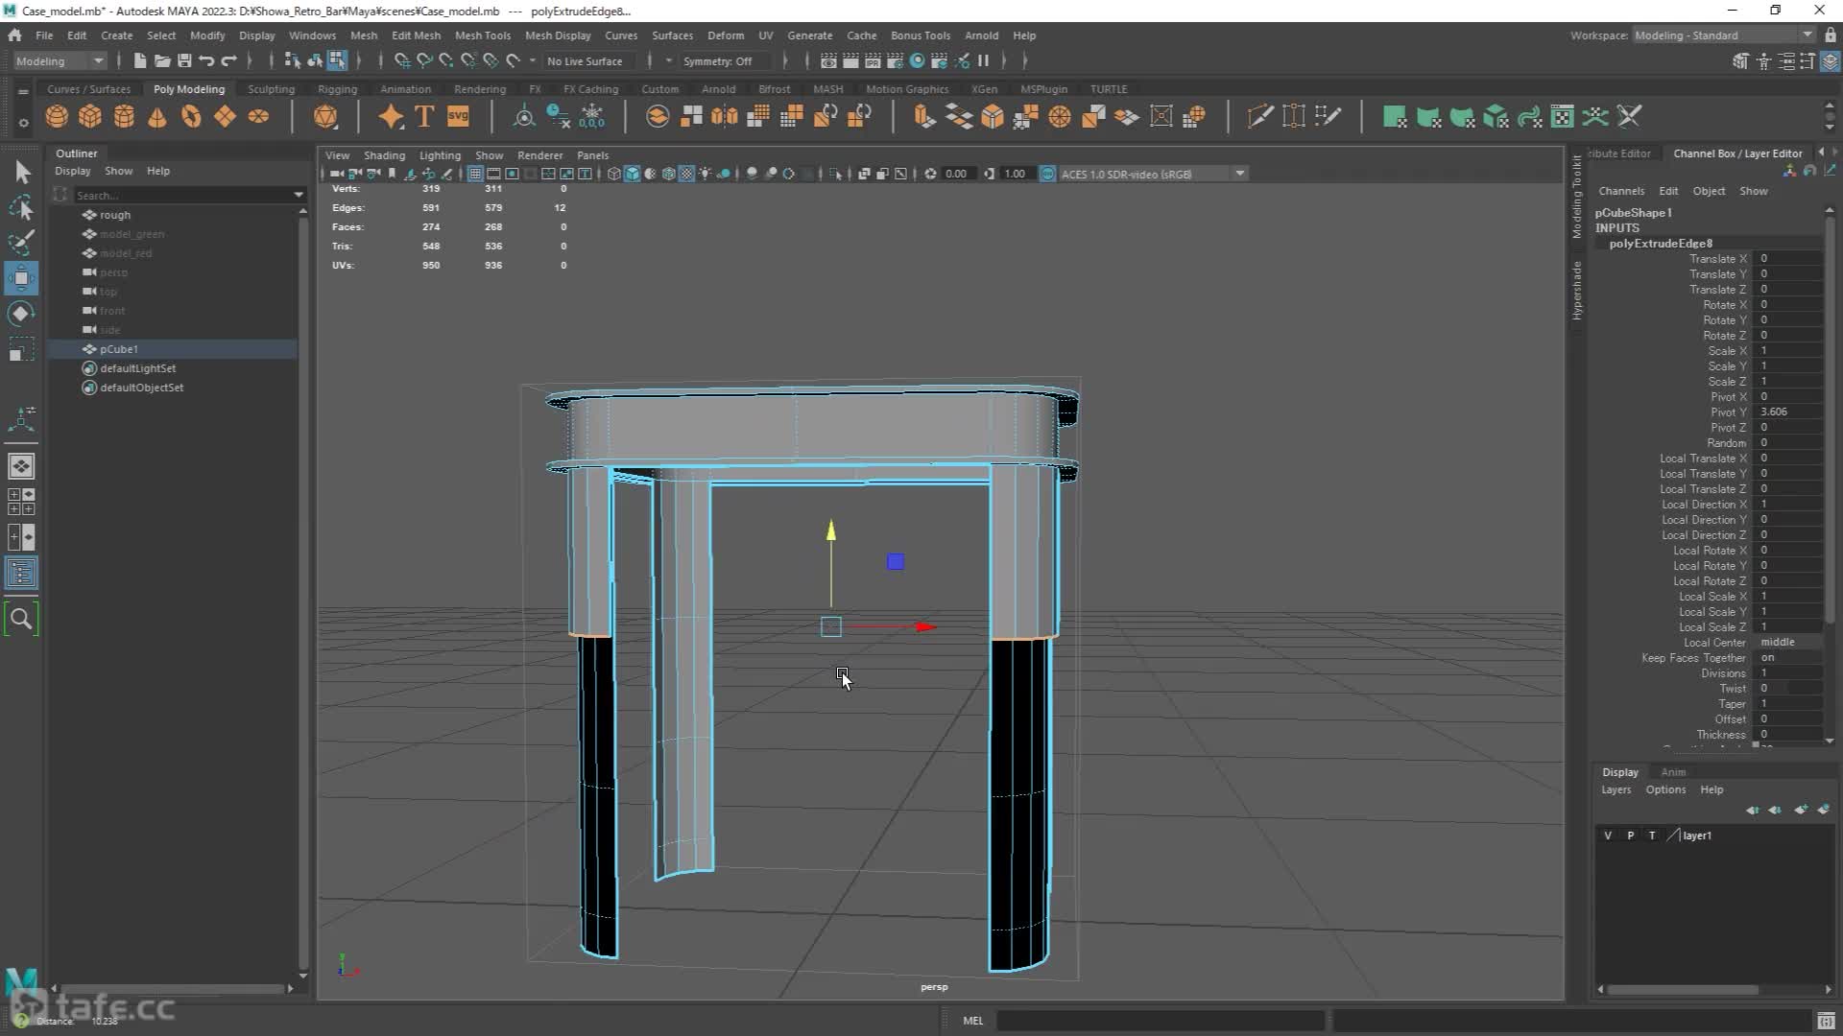Click the Freeze Transformations shelf icon

tap(592, 117)
